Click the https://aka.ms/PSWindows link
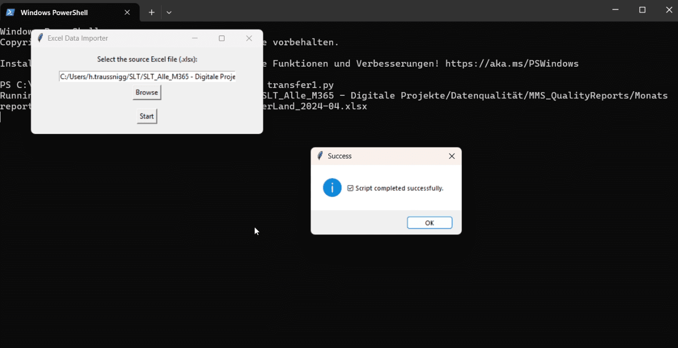678x348 pixels. pyautogui.click(x=512, y=64)
